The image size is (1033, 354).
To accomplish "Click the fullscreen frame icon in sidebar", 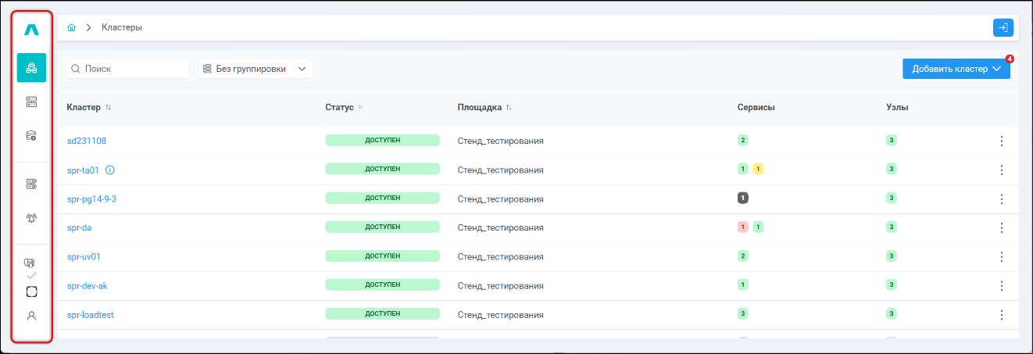I will click(x=31, y=291).
